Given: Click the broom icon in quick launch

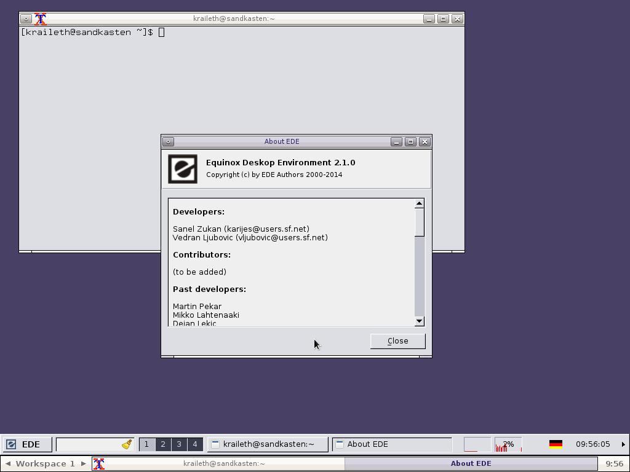Looking at the screenshot, I should pyautogui.click(x=127, y=444).
